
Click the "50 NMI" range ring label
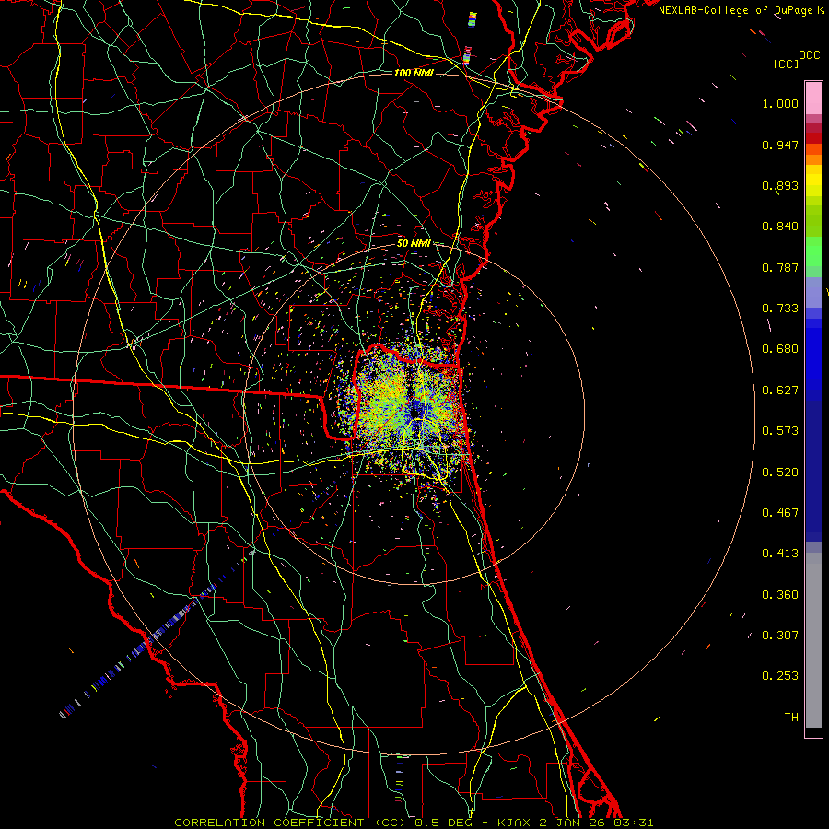click(414, 243)
